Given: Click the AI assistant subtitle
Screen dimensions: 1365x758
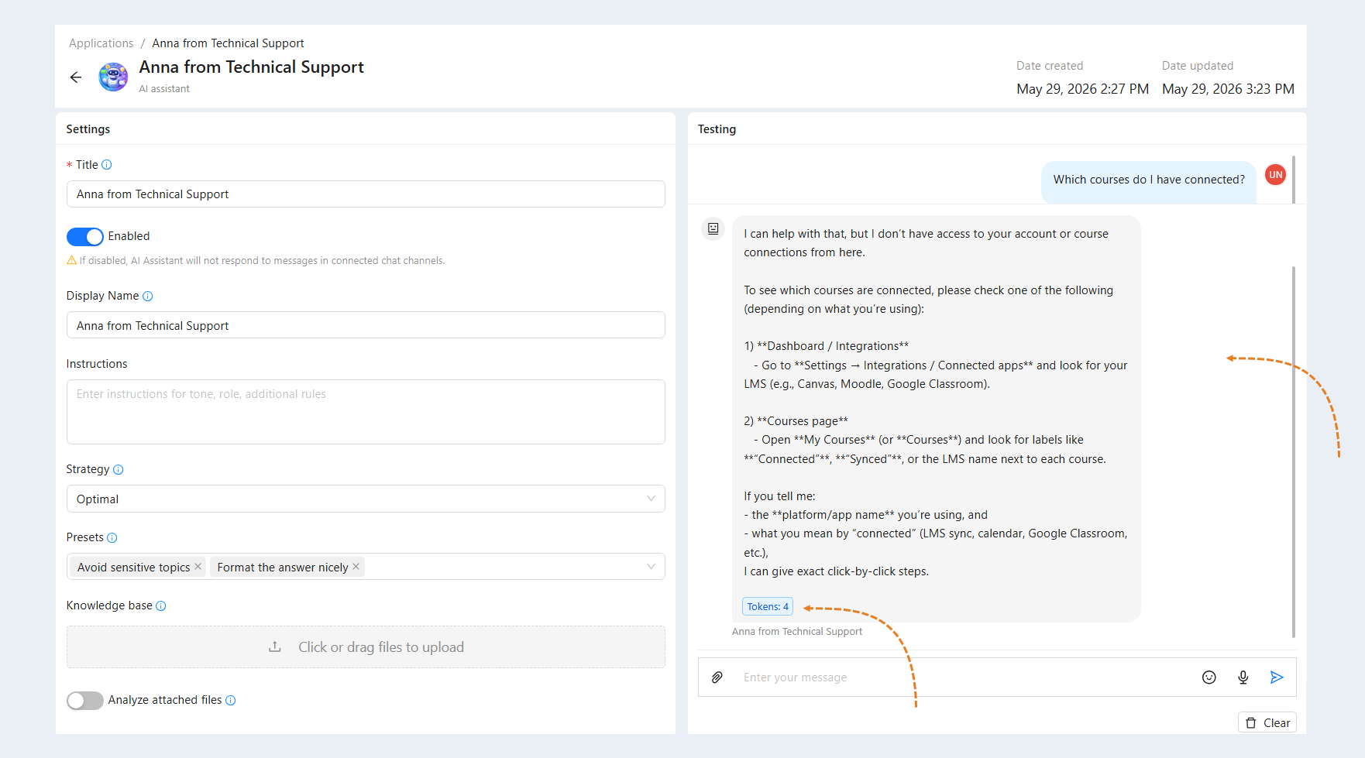Looking at the screenshot, I should (164, 89).
